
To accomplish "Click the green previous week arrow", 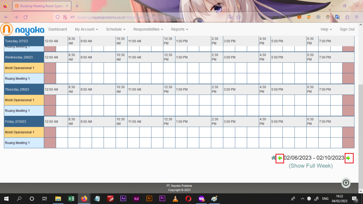I will pos(280,158).
